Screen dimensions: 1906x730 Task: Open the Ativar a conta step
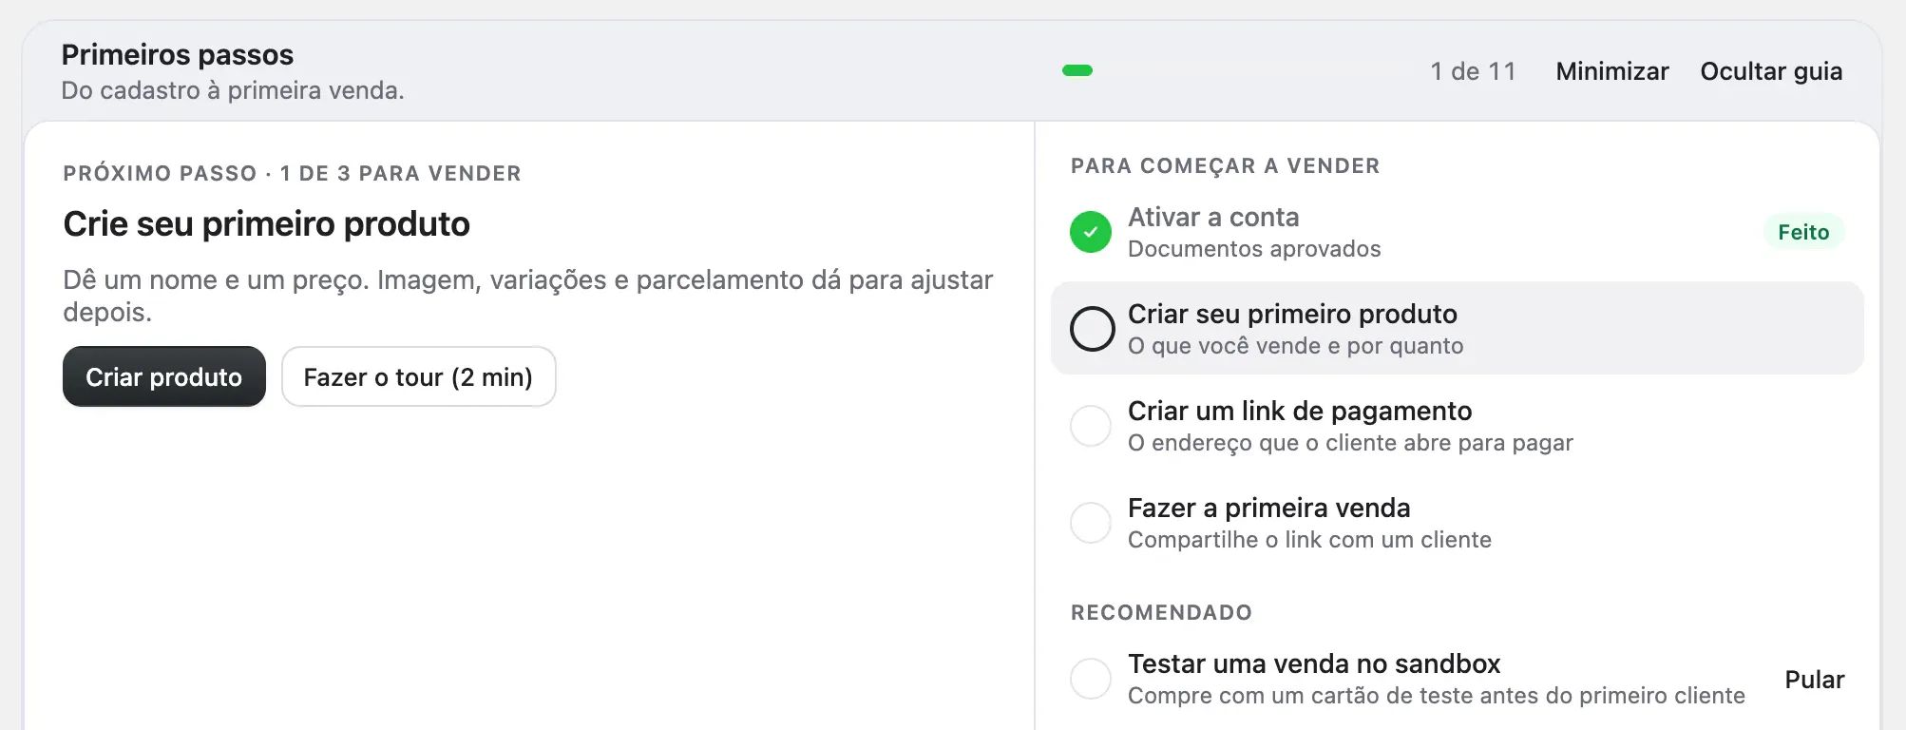click(x=1458, y=232)
